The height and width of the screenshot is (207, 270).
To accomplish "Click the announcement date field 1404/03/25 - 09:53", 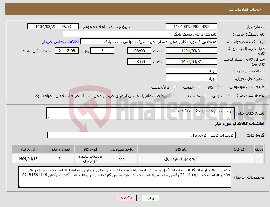I will 53,26.
